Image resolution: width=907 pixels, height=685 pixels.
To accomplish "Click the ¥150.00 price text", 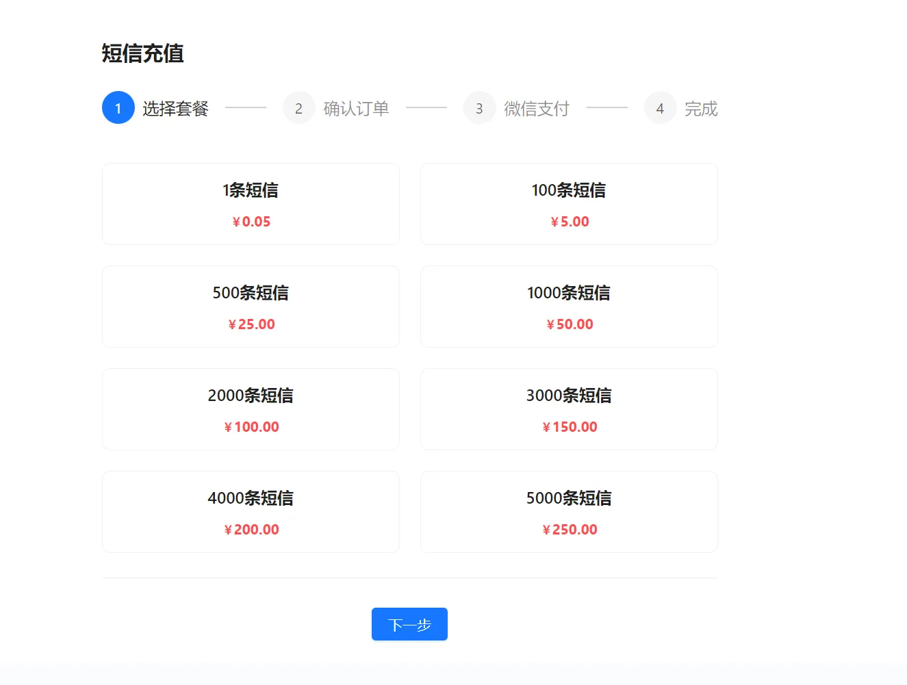I will click(x=570, y=427).
